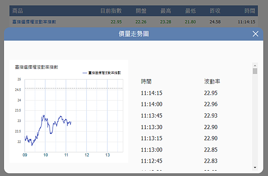This screenshot has width=268, height=176.
Task: Click the 24.5 label on the chart y-axis
Action: click(18, 90)
